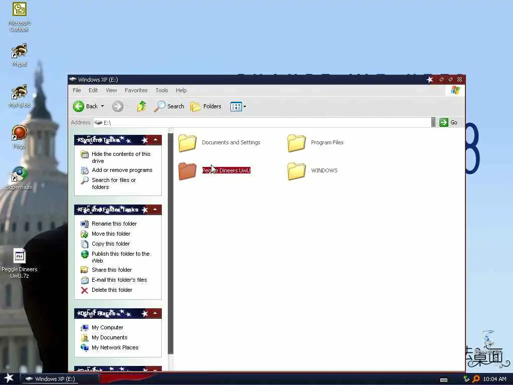513x385 pixels.
Task: Click Delete this folder
Action: [x=112, y=290]
